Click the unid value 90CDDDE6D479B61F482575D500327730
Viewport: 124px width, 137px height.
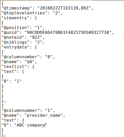(x=68, y=32)
